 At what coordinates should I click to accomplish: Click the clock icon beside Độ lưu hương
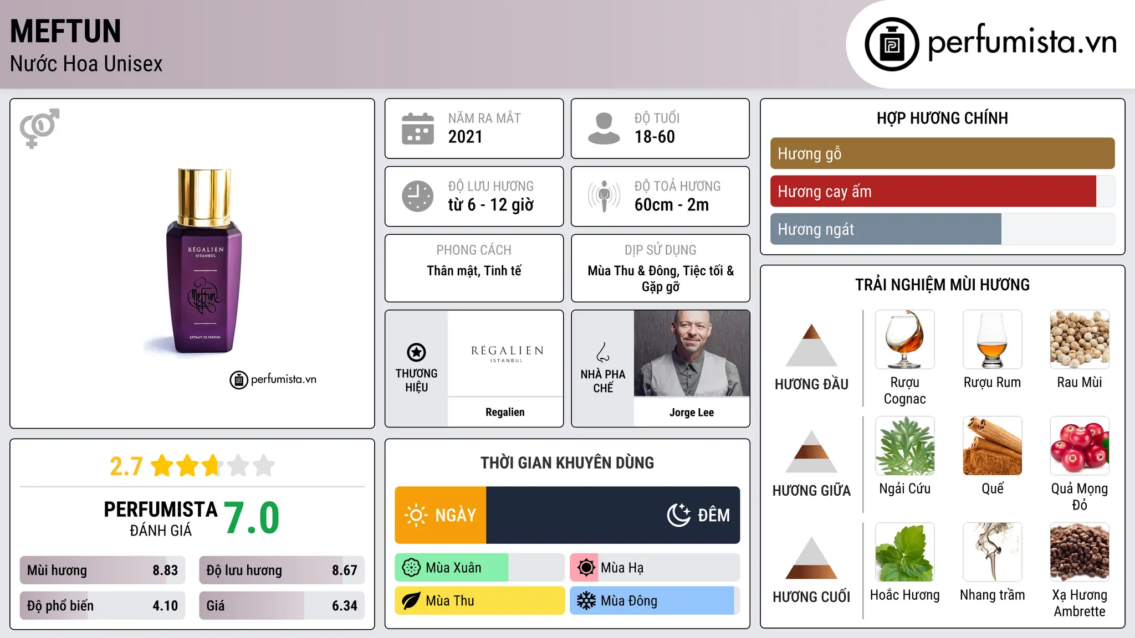[417, 196]
